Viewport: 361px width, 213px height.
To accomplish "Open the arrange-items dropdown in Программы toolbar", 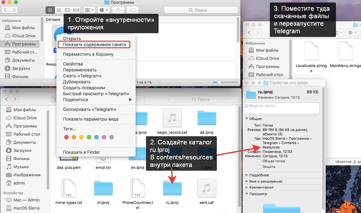I will pyautogui.click(x=89, y=10).
